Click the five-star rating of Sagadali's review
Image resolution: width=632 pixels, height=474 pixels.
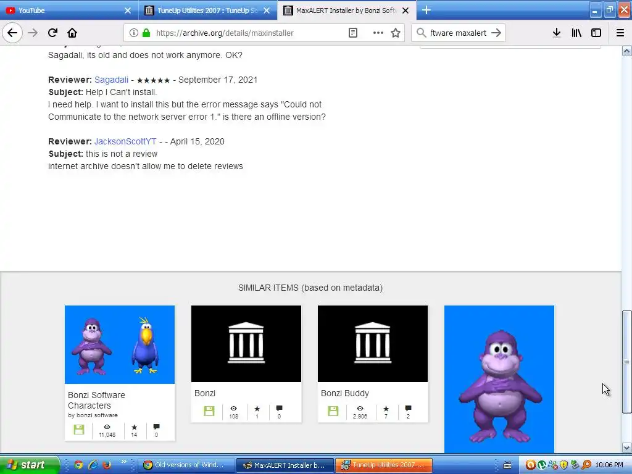[x=153, y=81]
